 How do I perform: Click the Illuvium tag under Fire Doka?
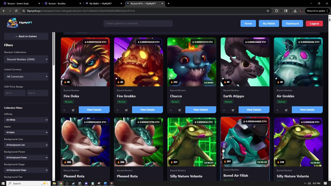[69, 102]
